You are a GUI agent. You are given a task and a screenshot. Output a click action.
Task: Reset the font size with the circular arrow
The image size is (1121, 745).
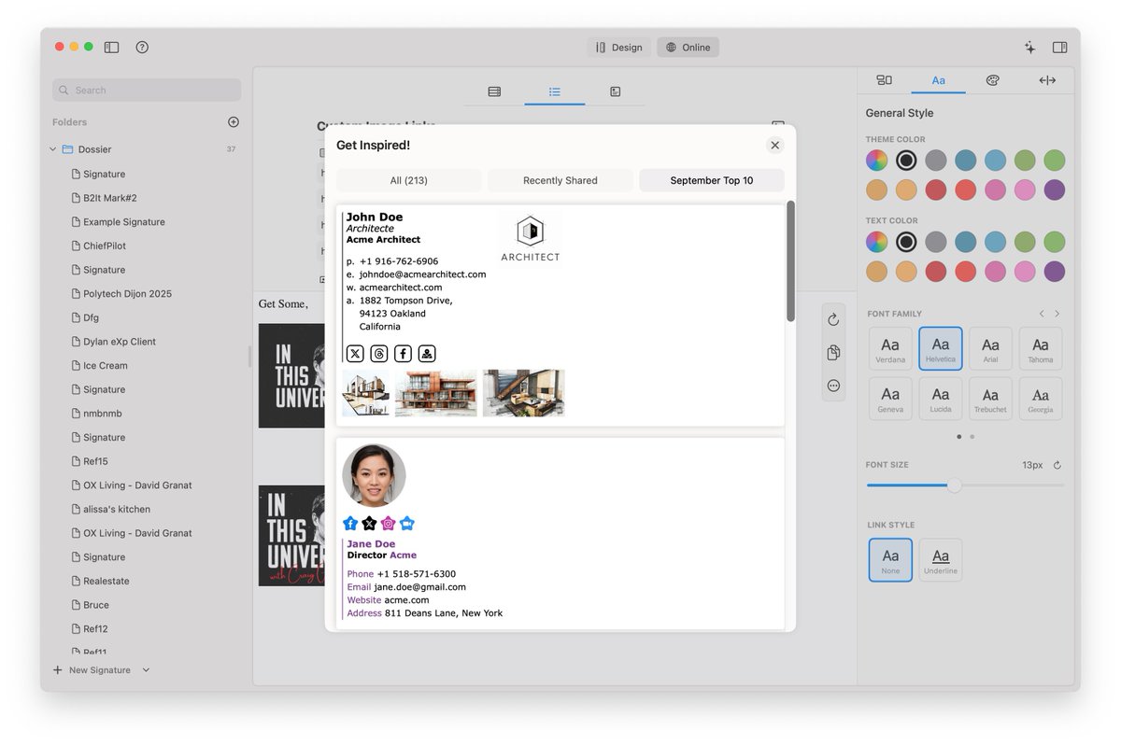(1057, 465)
